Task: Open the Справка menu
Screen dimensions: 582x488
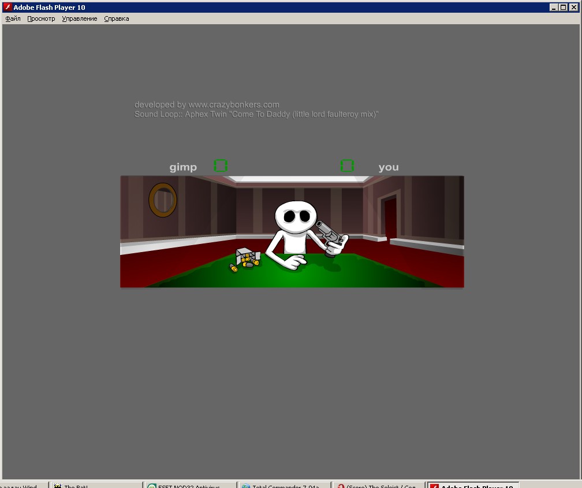Action: point(117,18)
